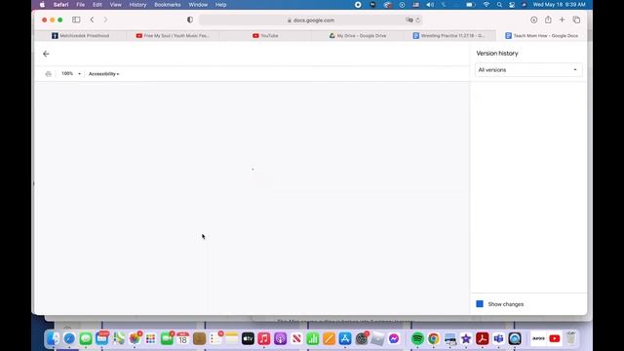Open Trash from the Dock
This screenshot has width=624, height=351.
tap(571, 338)
